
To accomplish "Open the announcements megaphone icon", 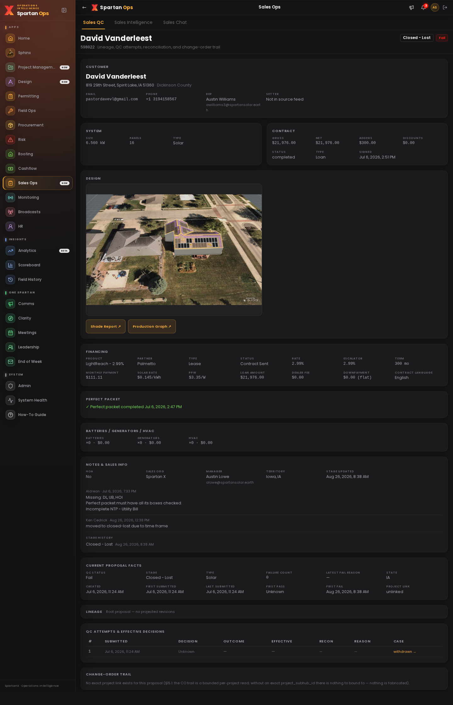I will (411, 8).
